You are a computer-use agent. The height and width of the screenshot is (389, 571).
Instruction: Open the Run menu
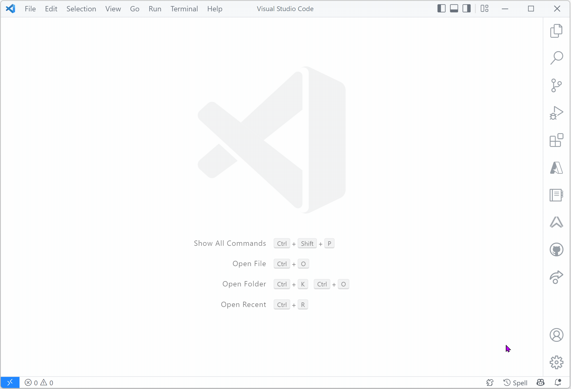(155, 9)
